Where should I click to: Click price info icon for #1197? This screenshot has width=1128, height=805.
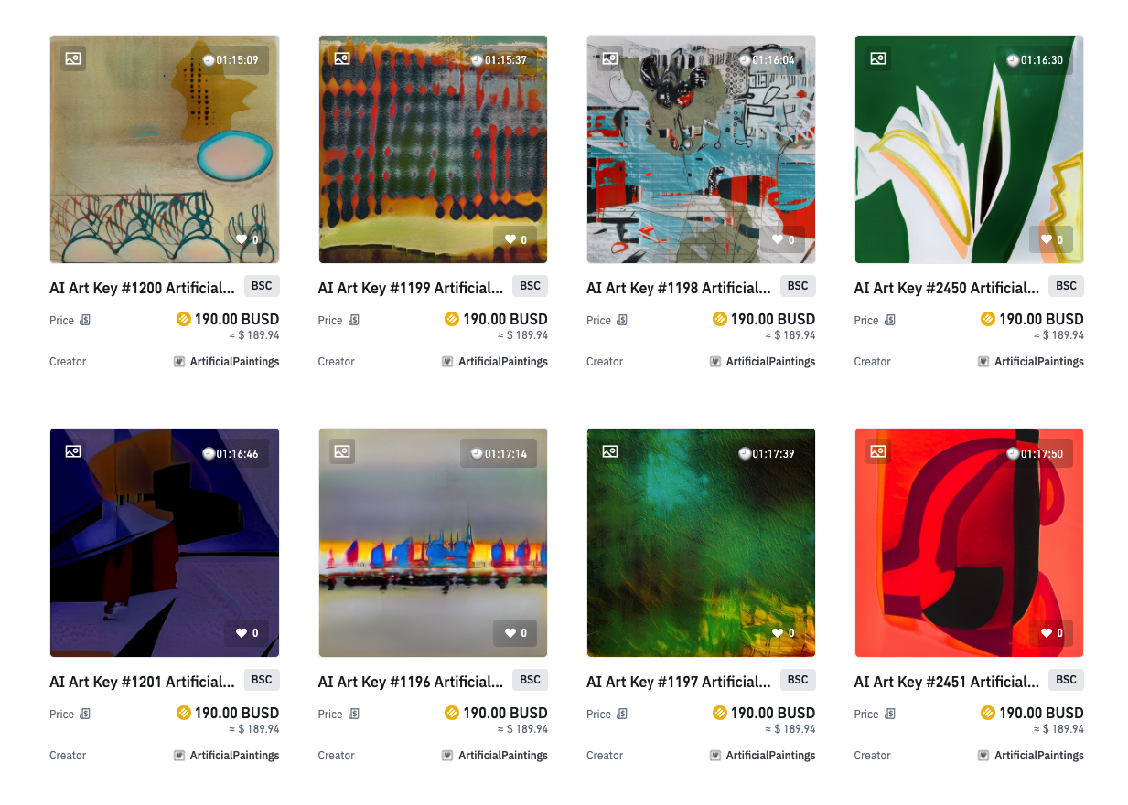[x=622, y=715]
